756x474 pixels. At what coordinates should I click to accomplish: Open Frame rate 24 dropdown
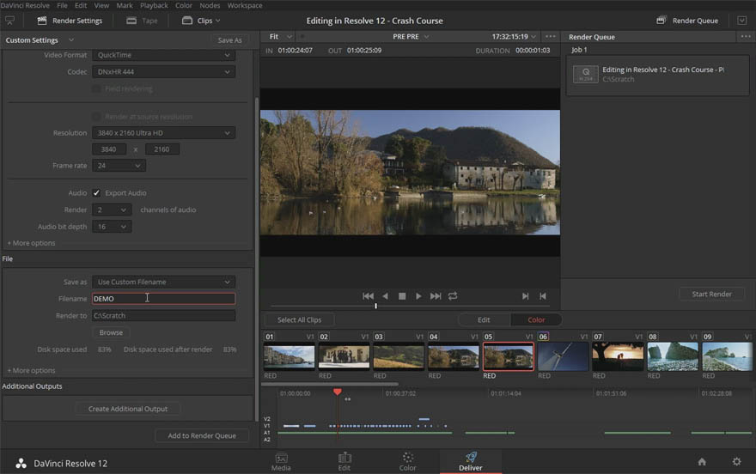point(119,166)
